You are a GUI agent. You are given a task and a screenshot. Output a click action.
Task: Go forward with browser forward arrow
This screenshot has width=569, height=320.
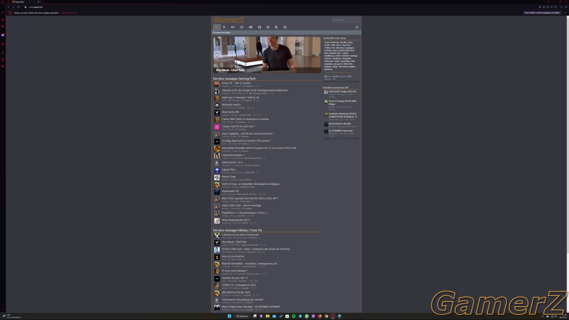[13, 7]
